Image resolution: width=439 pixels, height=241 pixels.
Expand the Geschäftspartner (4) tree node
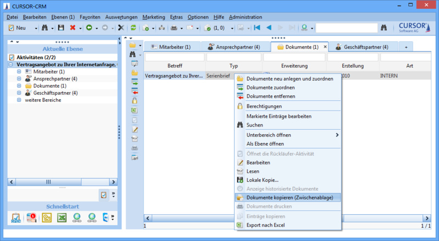click(19, 93)
